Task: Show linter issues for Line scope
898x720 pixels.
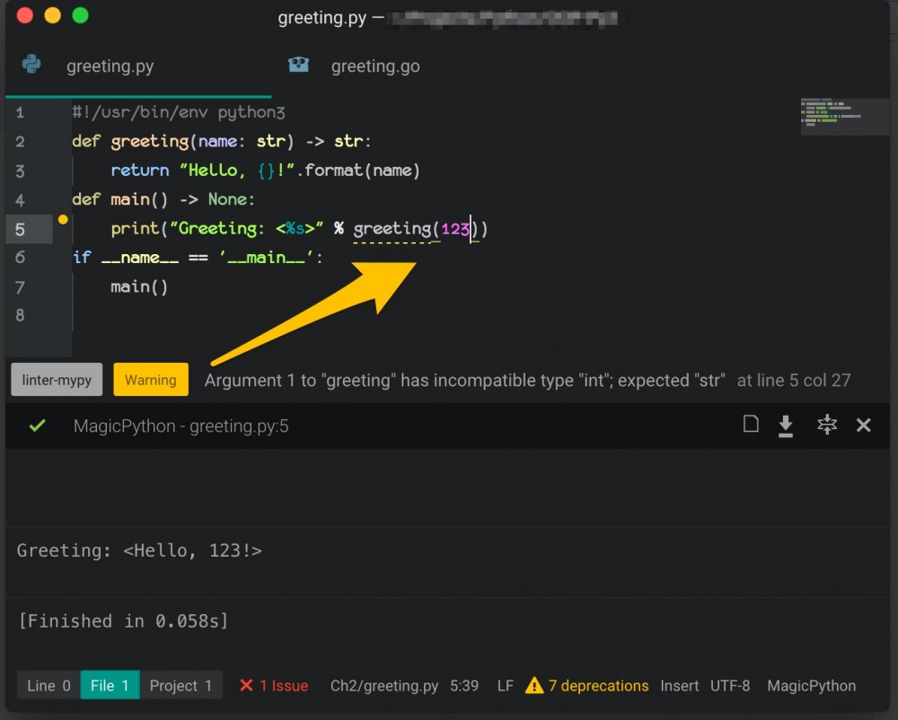Action: 48,686
